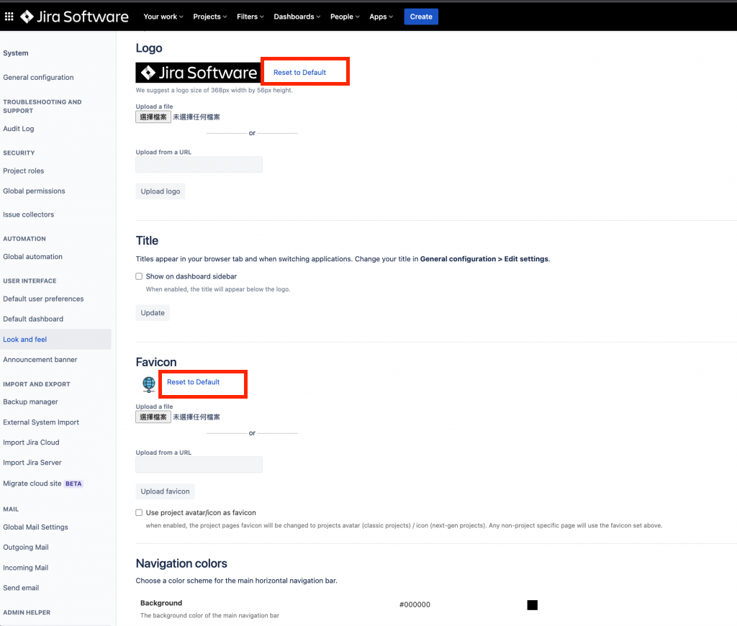Focus the logo Upload from a URL field
Screen dimensions: 737x626
(x=199, y=165)
